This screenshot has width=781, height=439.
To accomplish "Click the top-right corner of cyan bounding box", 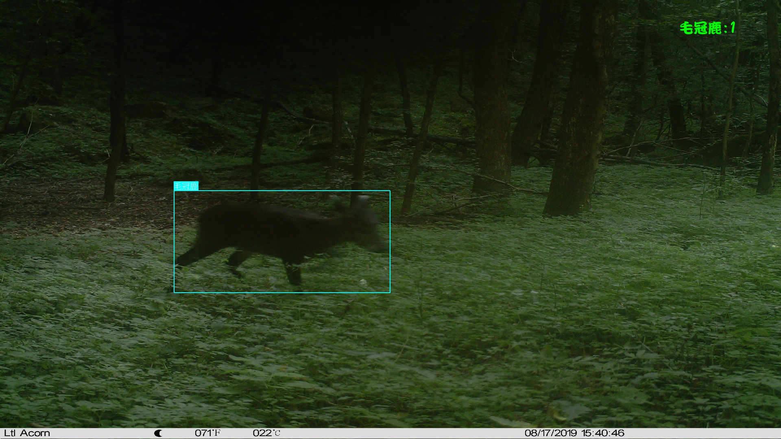I will [390, 191].
